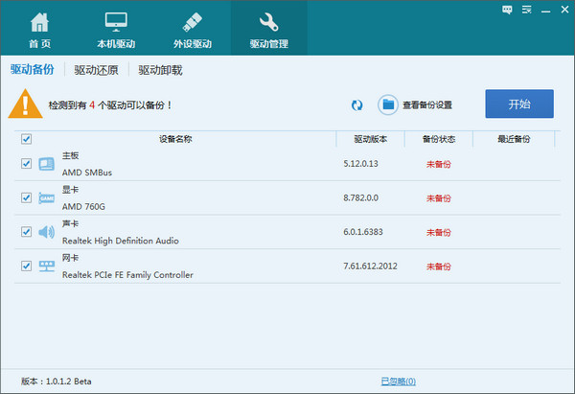Click the blue folder backup settings icon
575x394 pixels.
[388, 104]
